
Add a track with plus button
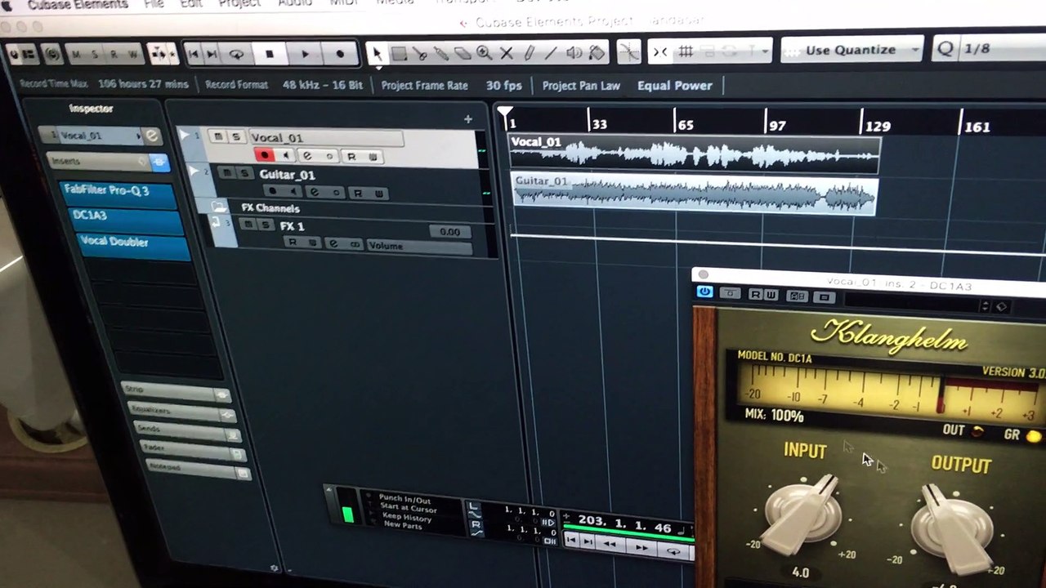467,119
